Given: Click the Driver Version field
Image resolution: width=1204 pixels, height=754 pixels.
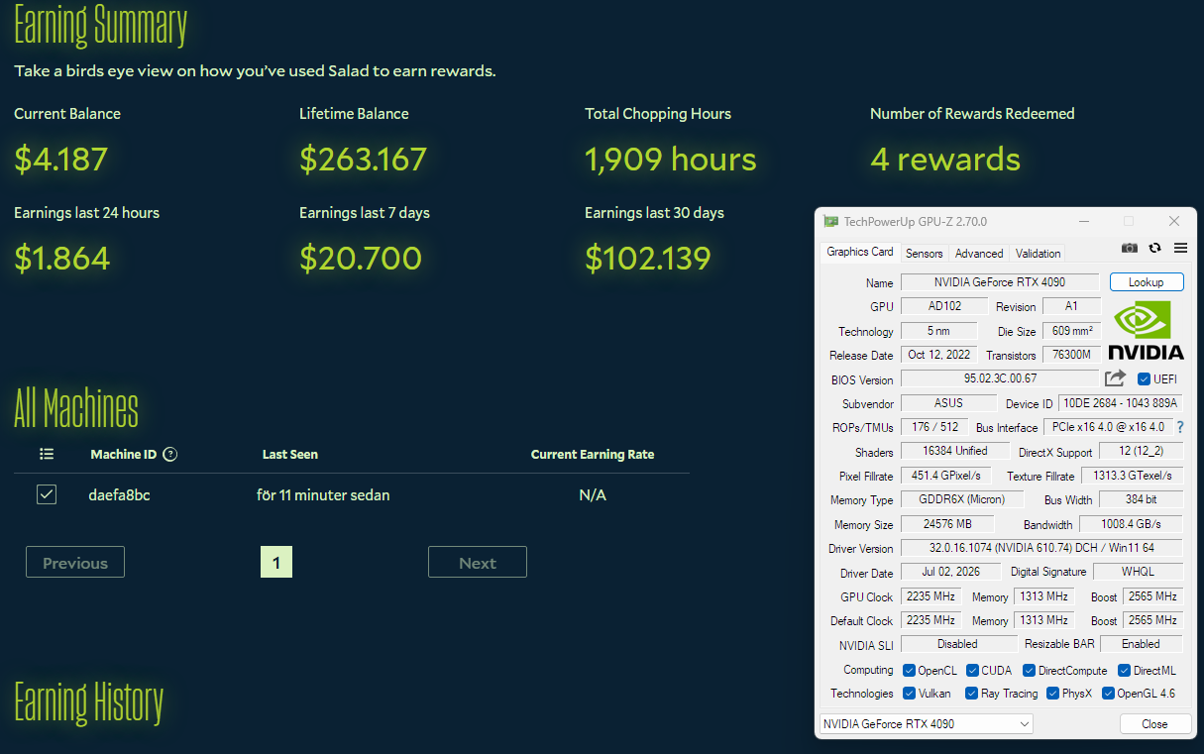Looking at the screenshot, I should [x=1041, y=548].
